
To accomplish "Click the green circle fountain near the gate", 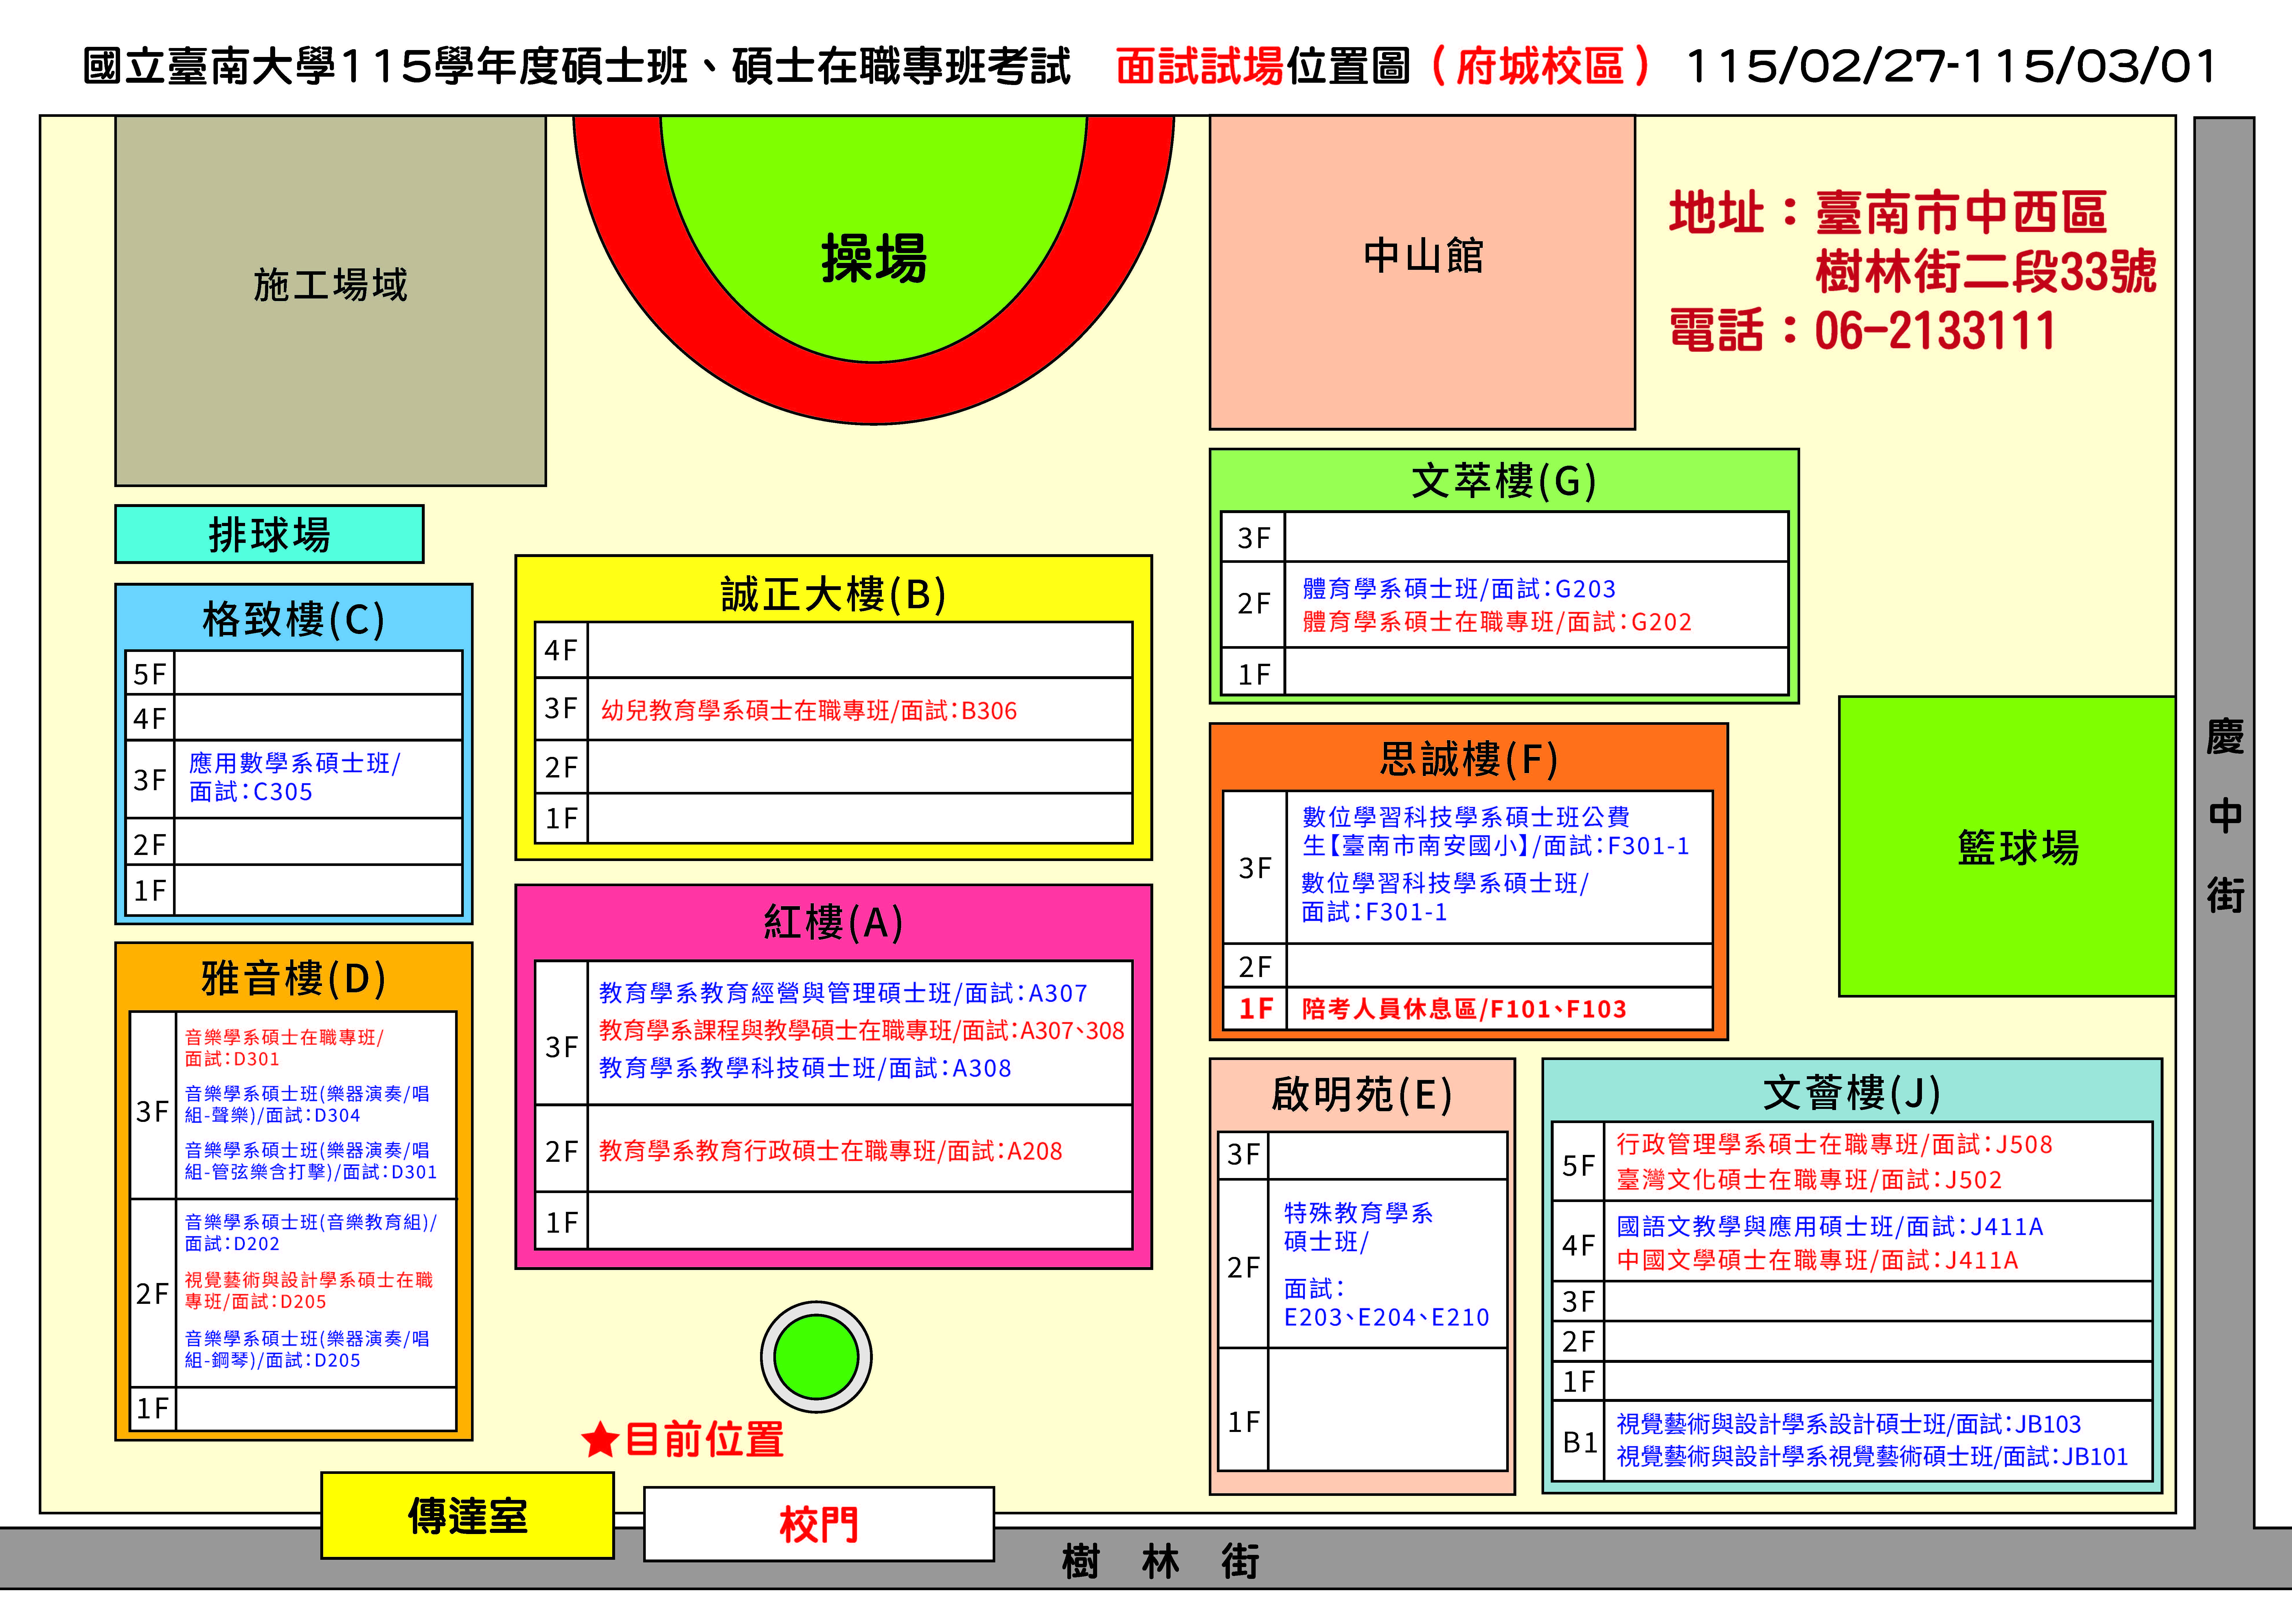I will [816, 1357].
